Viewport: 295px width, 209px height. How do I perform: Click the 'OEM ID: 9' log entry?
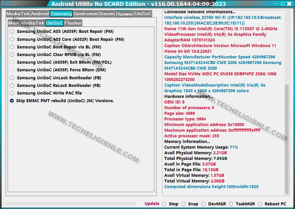(174, 102)
